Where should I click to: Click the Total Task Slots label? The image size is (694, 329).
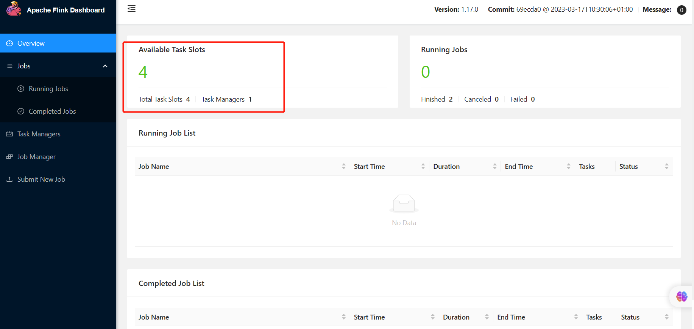pyautogui.click(x=161, y=99)
